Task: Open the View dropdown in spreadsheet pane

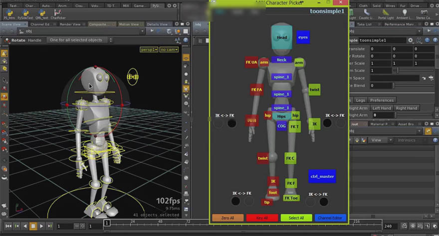Action: click(x=380, y=140)
